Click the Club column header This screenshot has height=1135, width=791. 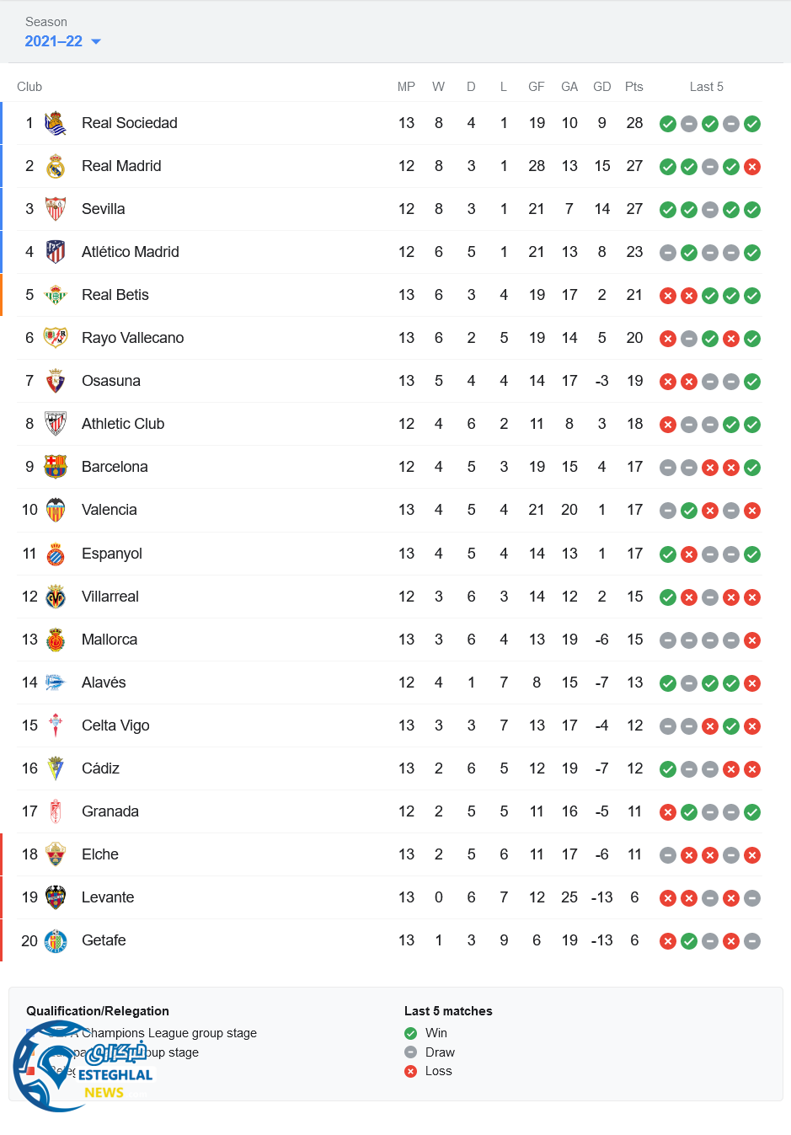[x=29, y=87]
